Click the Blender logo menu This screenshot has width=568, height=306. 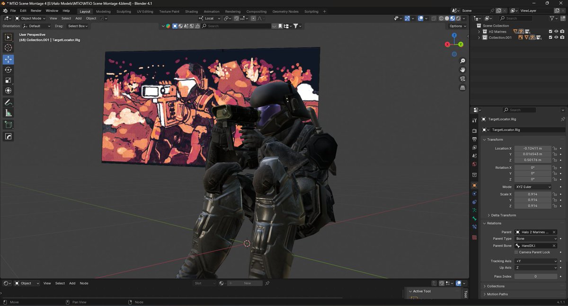pyautogui.click(x=5, y=10)
